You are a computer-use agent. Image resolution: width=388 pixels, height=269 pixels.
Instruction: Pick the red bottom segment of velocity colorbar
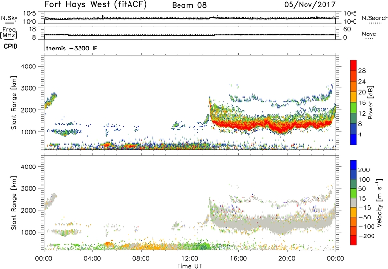pos(354,240)
